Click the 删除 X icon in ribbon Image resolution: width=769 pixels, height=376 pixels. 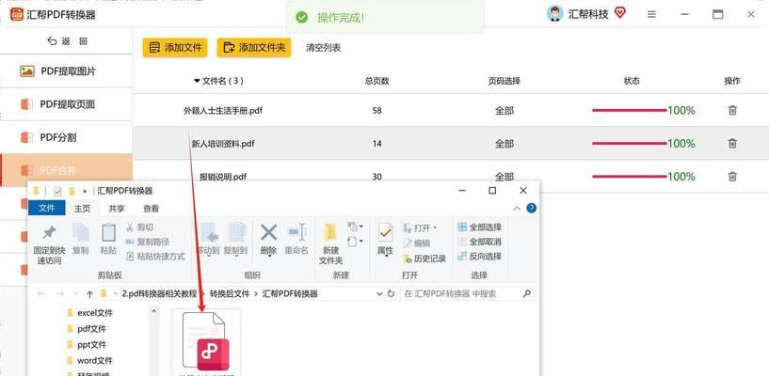[269, 232]
